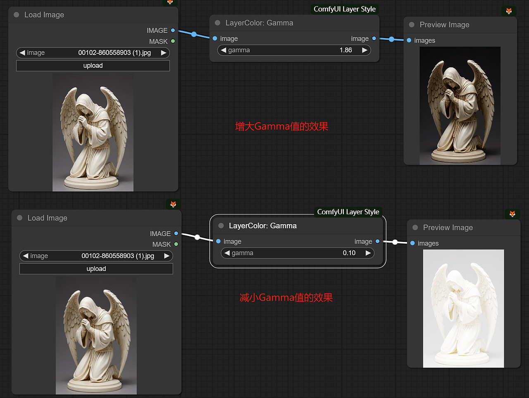Collapse the lower Preview Image node via its dot
529x398 pixels.
click(x=415, y=227)
